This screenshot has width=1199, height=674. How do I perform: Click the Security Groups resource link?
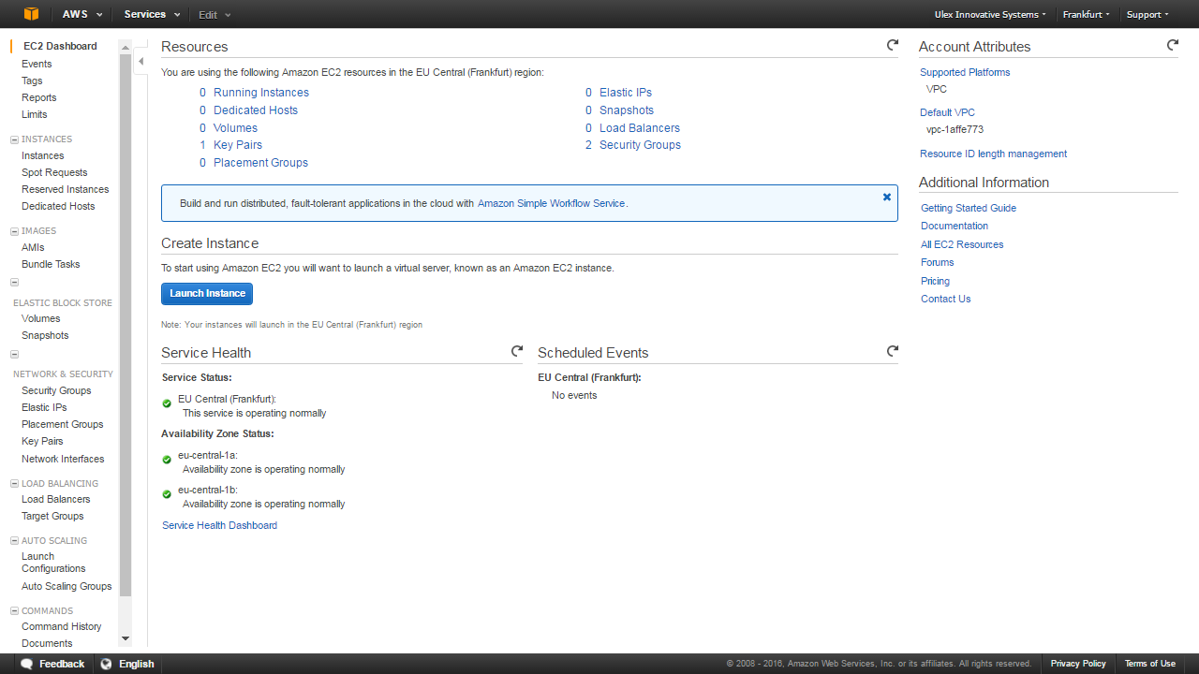click(640, 145)
